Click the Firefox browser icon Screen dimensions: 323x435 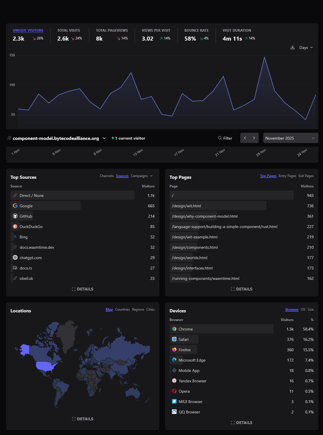point(174,350)
